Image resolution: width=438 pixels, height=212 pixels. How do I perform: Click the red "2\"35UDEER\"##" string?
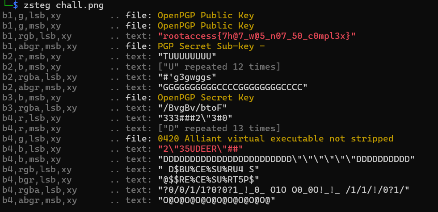pos(201,149)
